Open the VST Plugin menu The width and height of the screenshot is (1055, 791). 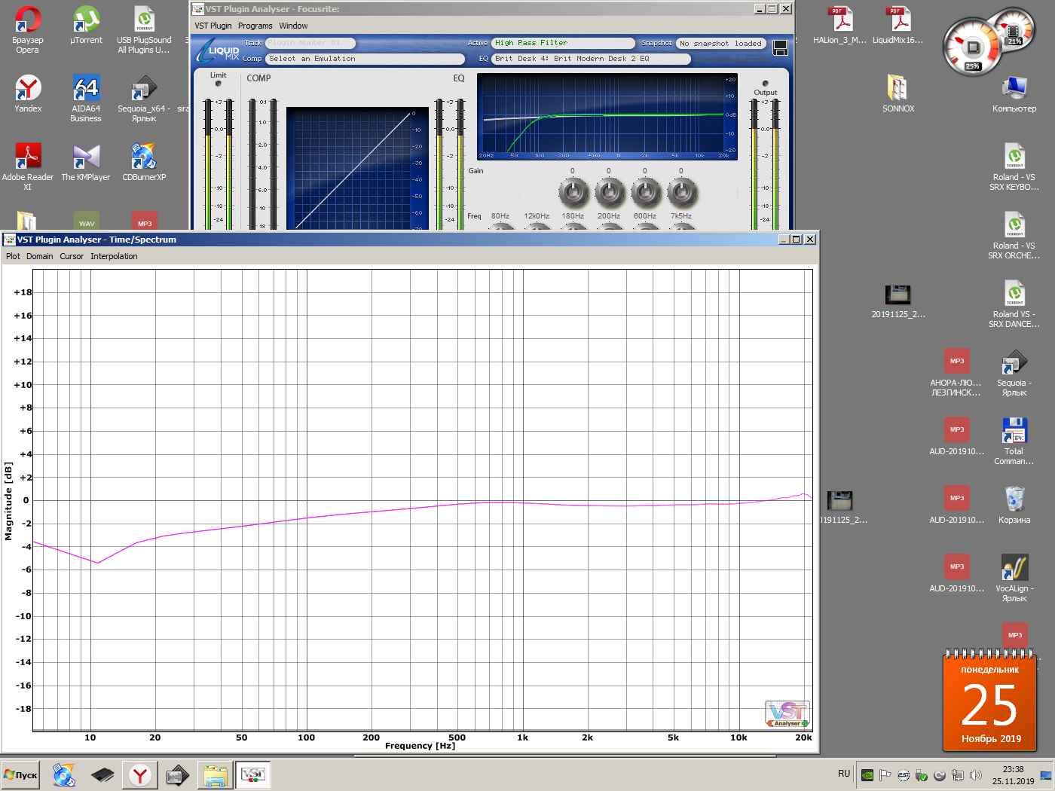tap(213, 26)
